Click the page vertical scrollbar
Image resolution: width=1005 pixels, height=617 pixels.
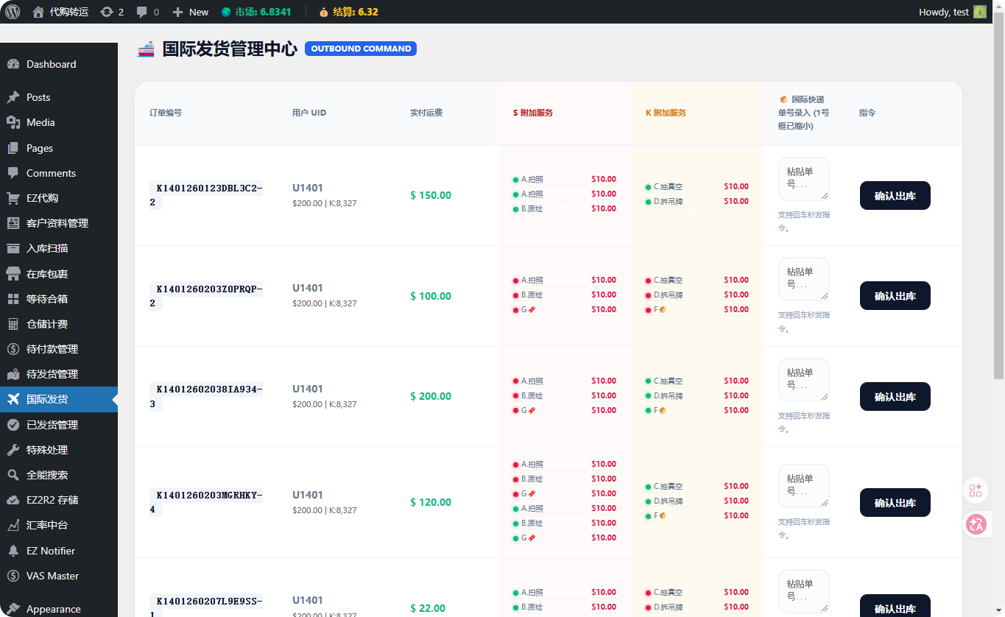(998, 221)
